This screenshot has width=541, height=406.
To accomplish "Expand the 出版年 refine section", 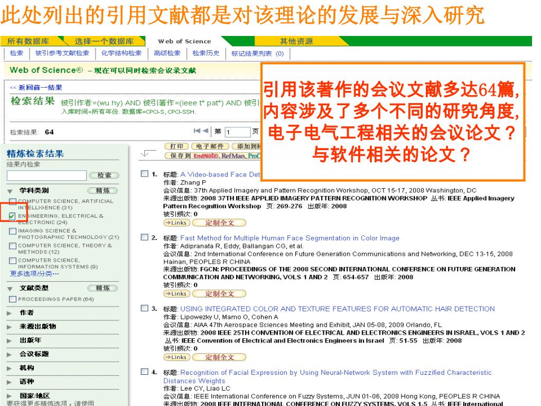I will (10, 341).
